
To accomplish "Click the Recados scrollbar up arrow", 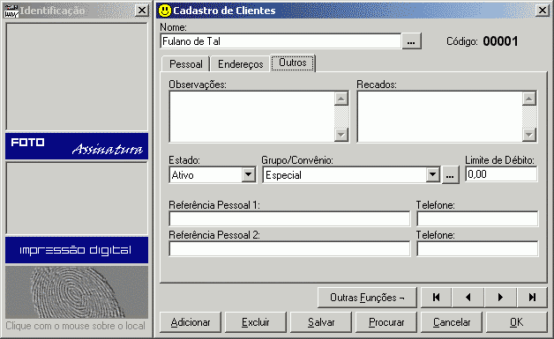I will pyautogui.click(x=529, y=99).
